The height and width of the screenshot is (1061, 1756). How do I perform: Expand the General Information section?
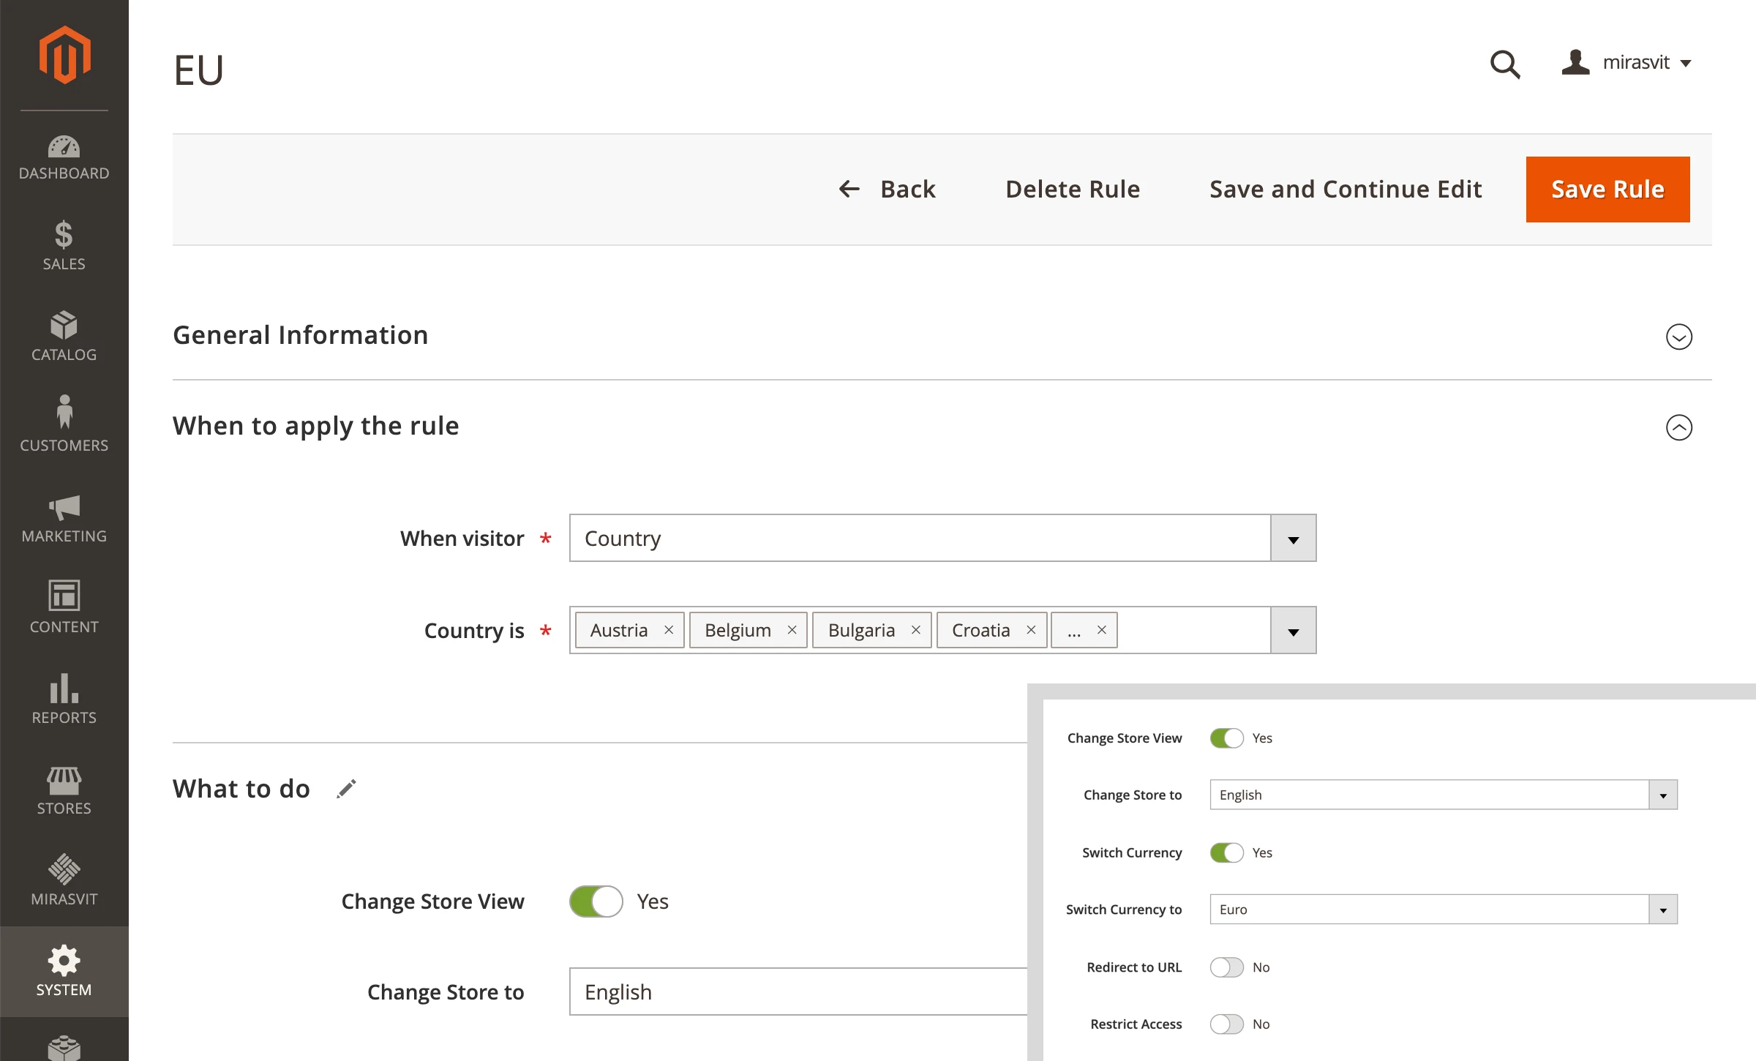coord(1680,337)
